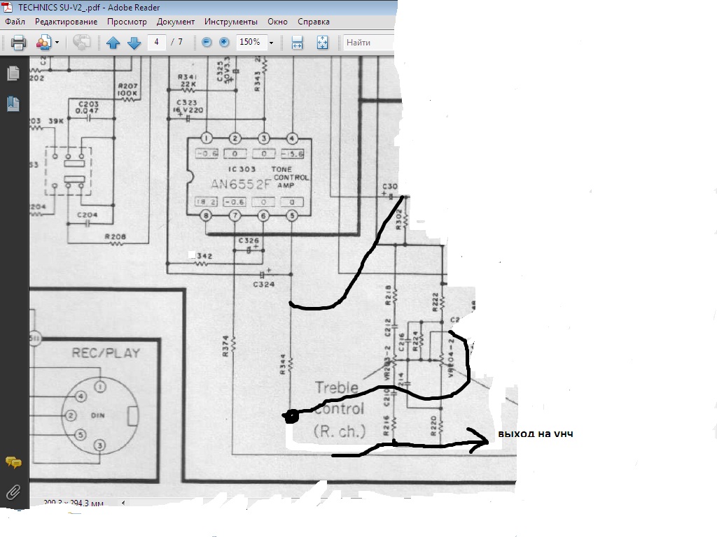The image size is (717, 537).
Task: Click the page number field showing 4
Action: [156, 42]
